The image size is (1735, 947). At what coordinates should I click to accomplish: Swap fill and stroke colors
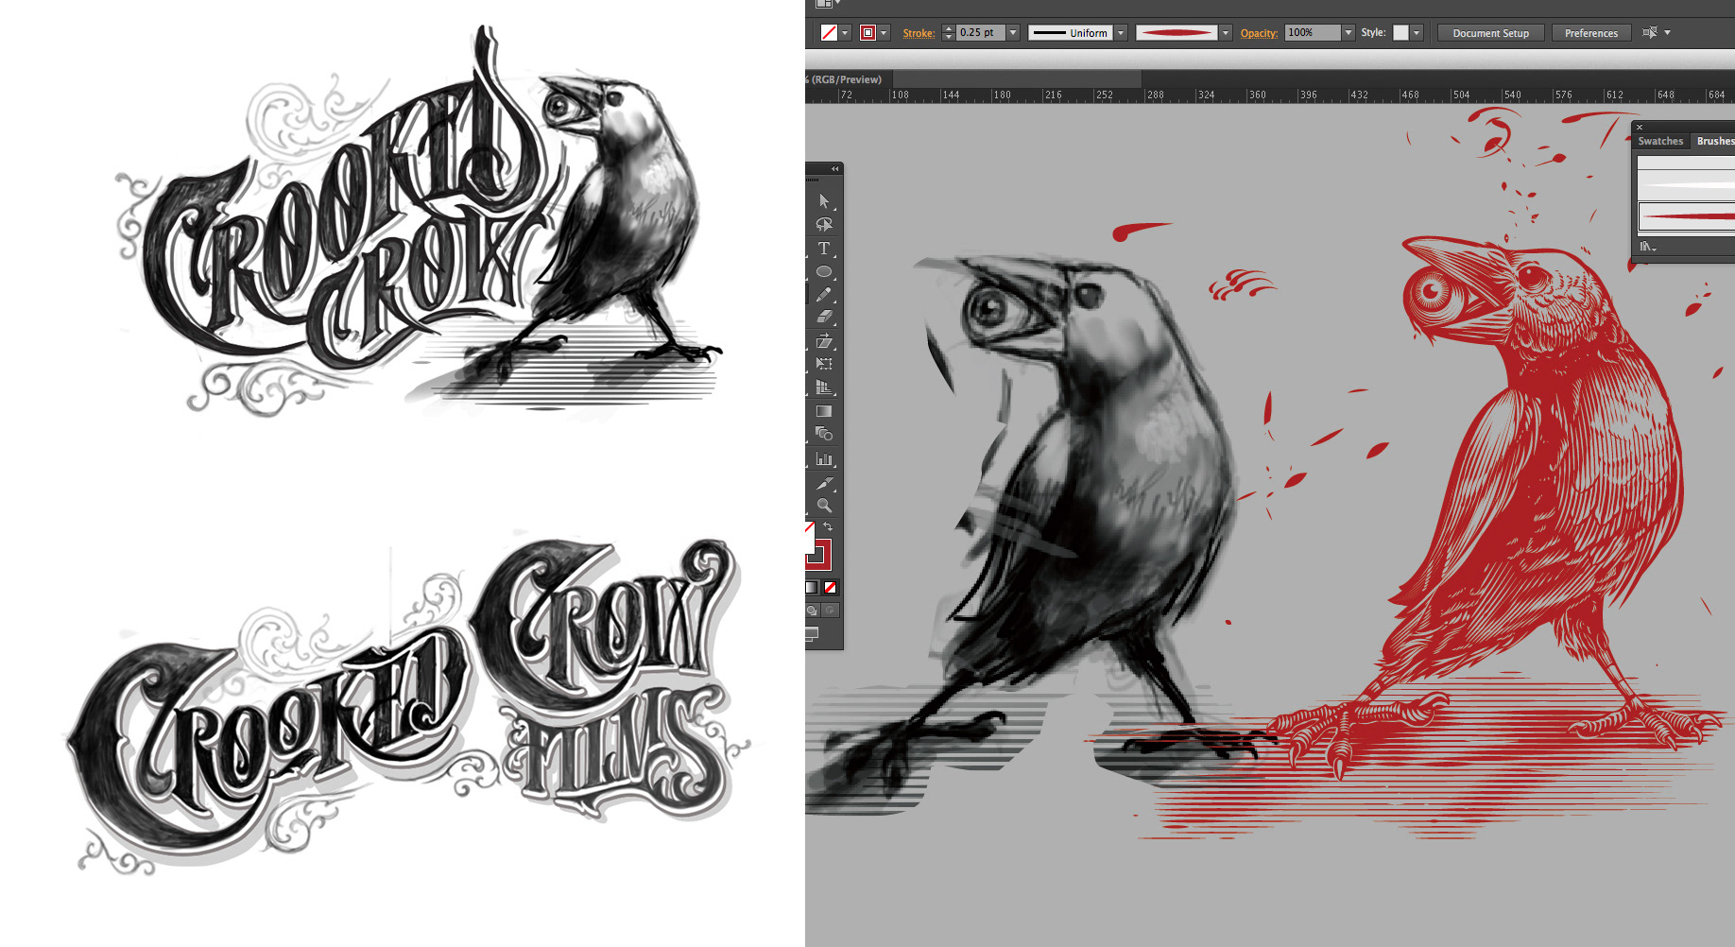click(828, 526)
